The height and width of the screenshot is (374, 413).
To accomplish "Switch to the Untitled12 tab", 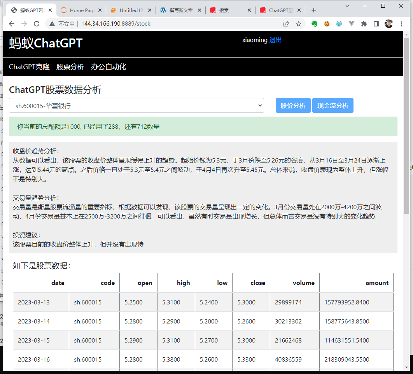I will pyautogui.click(x=131, y=10).
